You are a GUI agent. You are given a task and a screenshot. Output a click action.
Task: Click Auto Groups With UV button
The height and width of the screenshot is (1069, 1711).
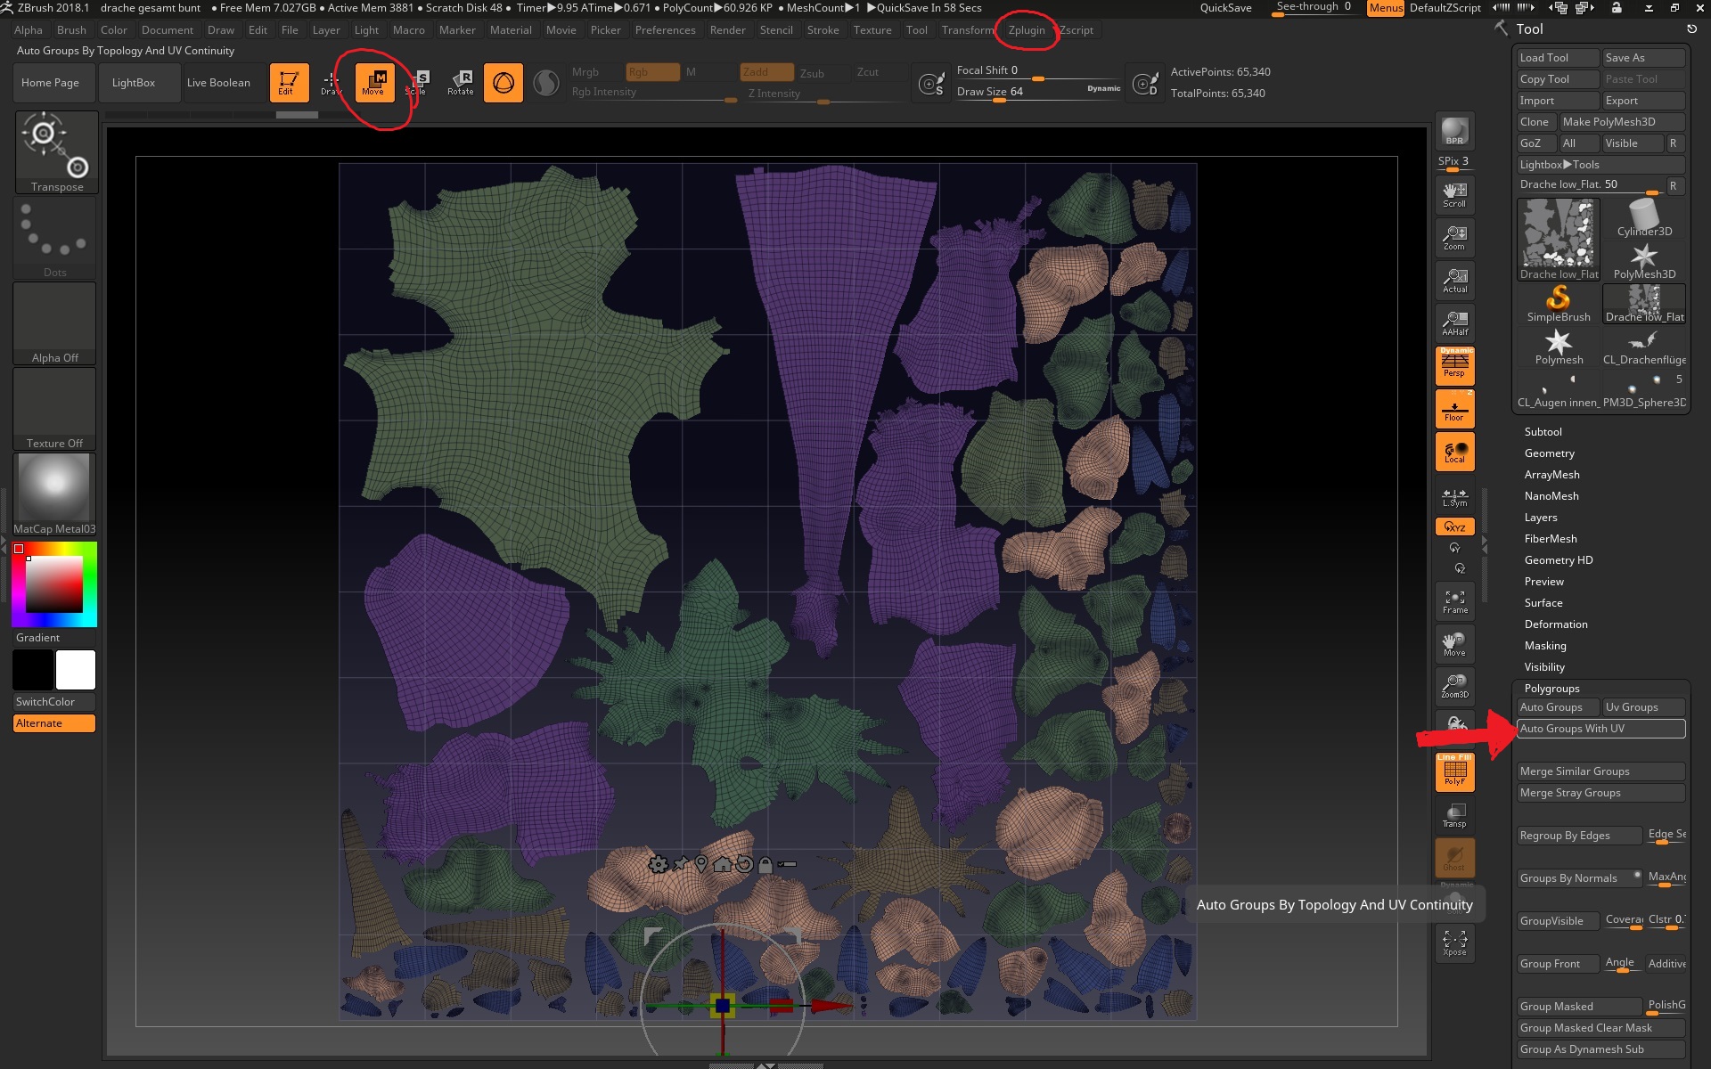[x=1600, y=729]
